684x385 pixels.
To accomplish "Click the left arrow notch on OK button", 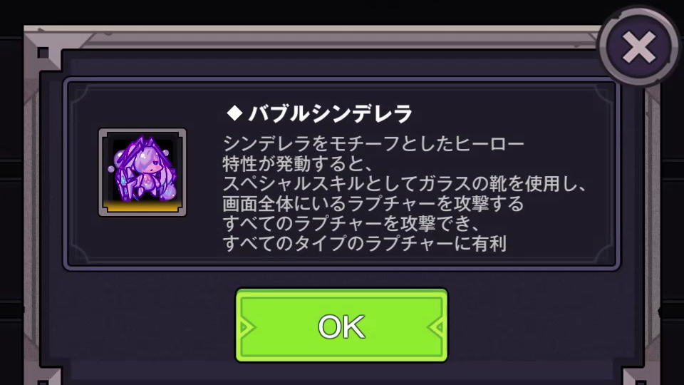I will (247, 327).
